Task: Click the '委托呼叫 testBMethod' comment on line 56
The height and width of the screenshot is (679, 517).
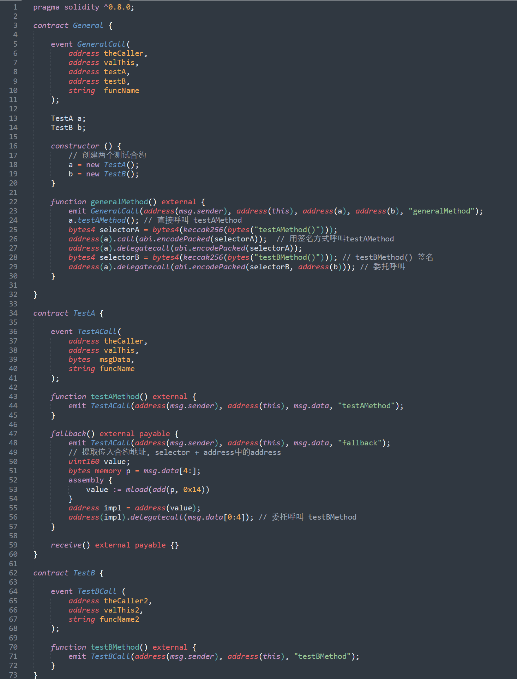Action: click(x=314, y=517)
